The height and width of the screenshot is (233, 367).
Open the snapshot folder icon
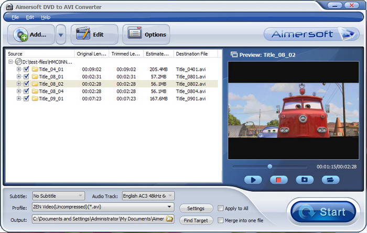point(330,180)
